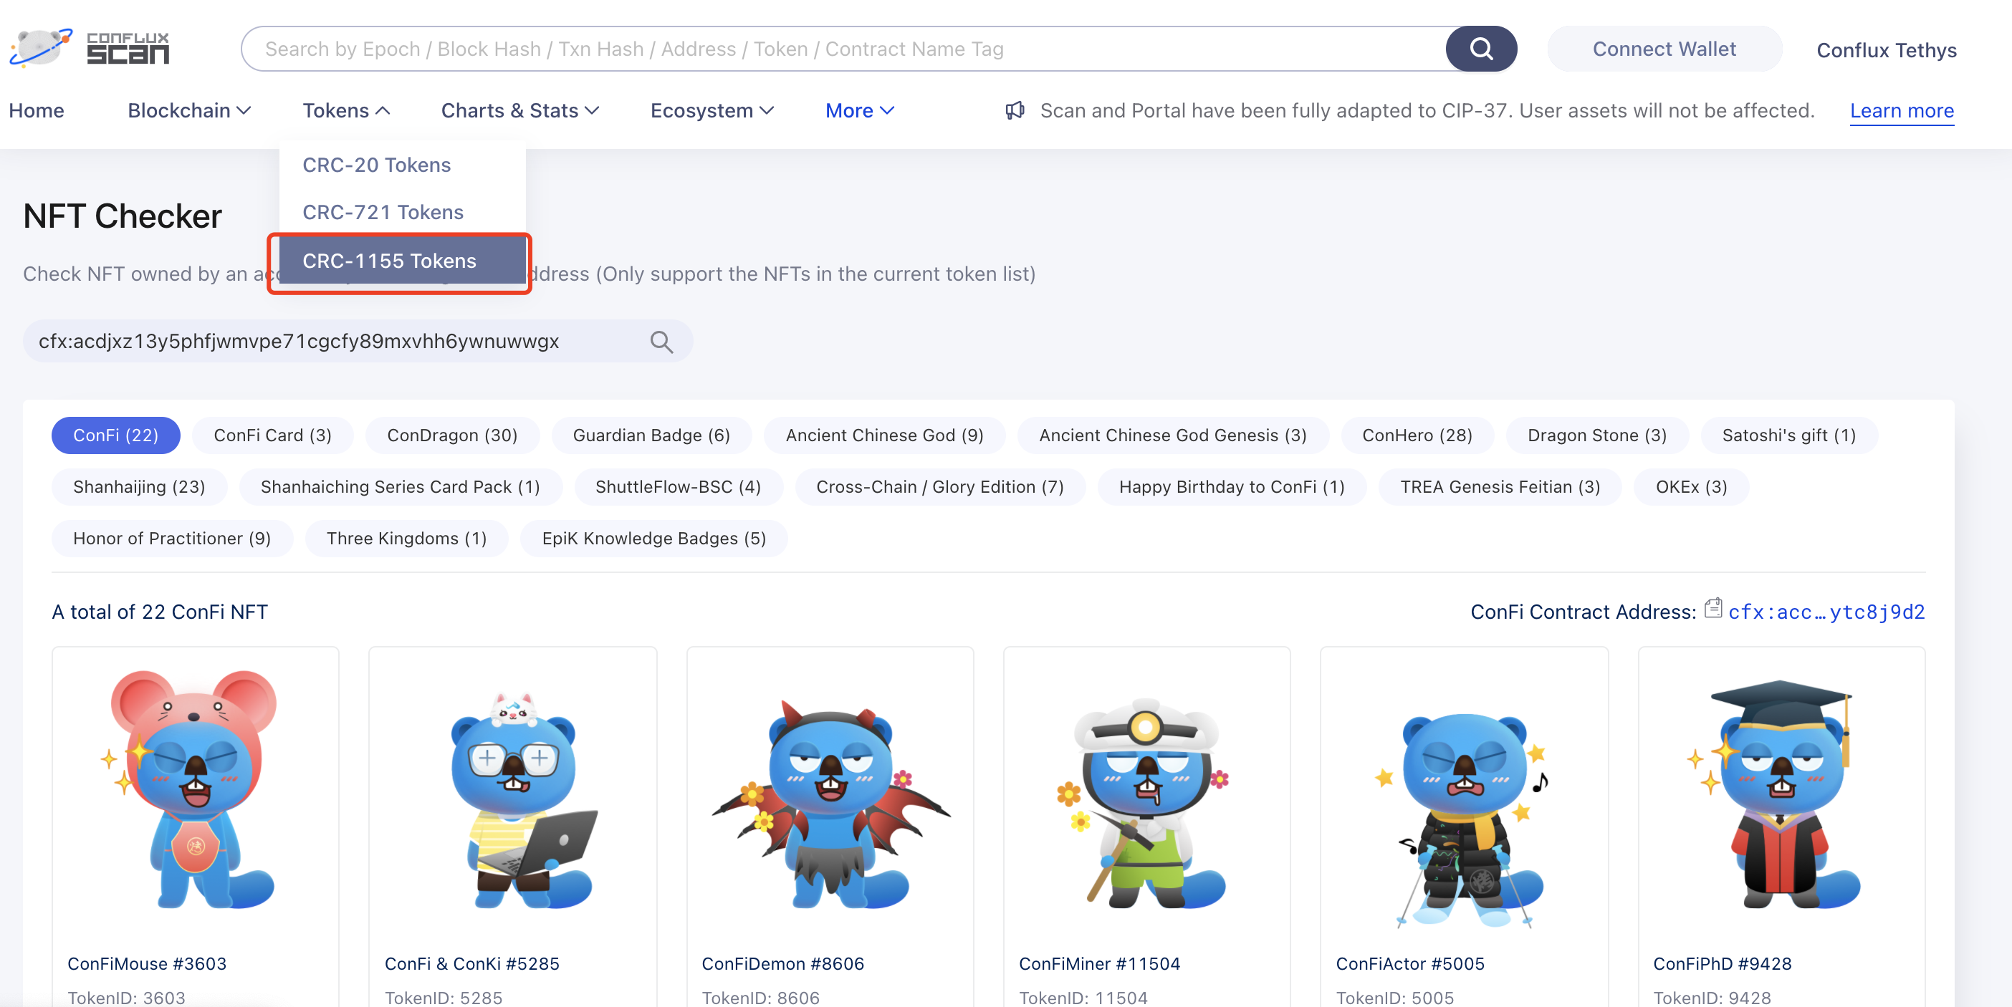Image resolution: width=2012 pixels, height=1007 pixels.
Task: Click the ConFiDemon #8606 title
Action: click(x=782, y=963)
